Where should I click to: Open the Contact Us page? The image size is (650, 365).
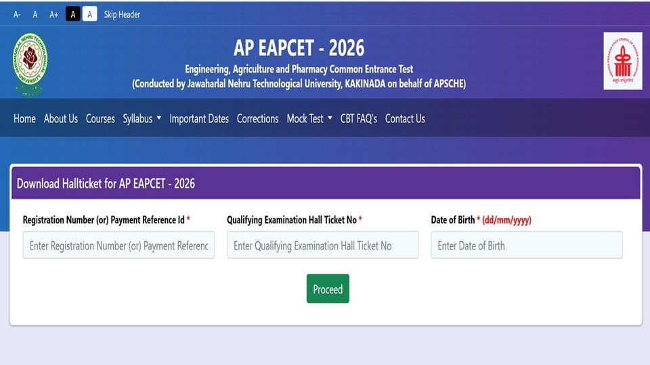click(x=405, y=119)
